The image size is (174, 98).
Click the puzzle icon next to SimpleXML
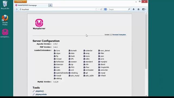(x=99, y=67)
